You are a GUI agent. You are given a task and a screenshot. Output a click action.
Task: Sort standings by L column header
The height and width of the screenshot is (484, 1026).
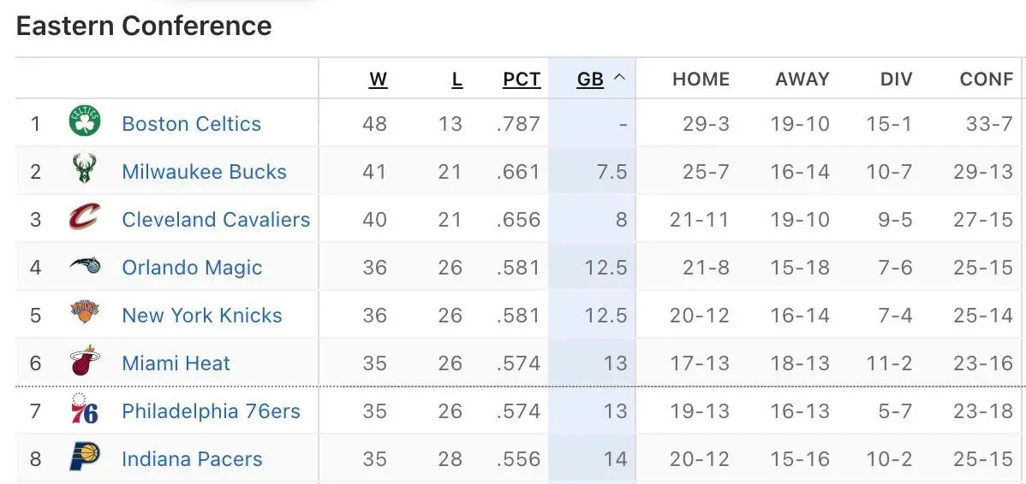coord(456,80)
